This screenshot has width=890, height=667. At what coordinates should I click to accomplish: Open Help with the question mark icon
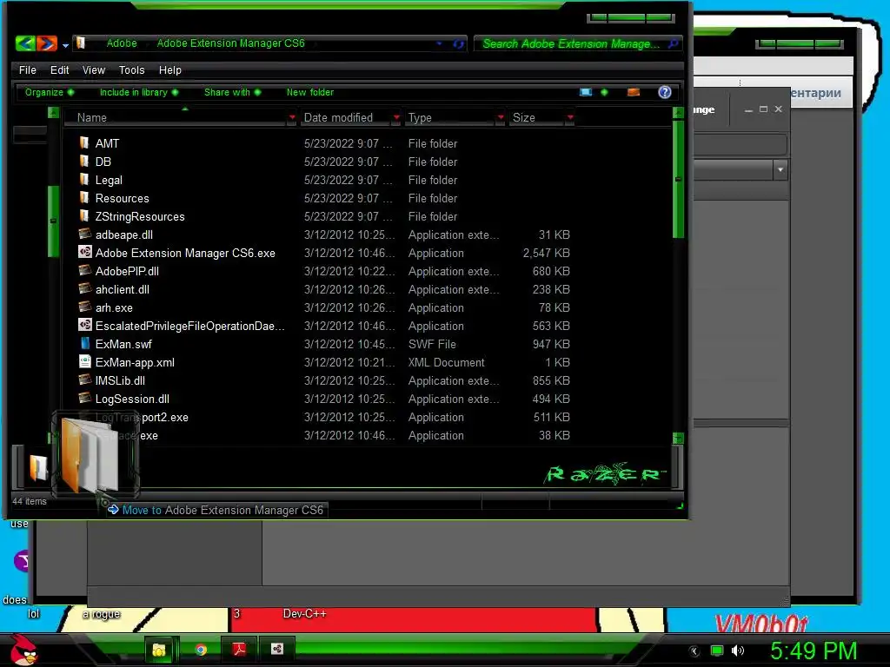coord(665,92)
